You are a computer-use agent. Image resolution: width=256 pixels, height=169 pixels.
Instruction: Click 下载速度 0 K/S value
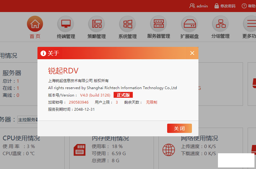(210, 153)
